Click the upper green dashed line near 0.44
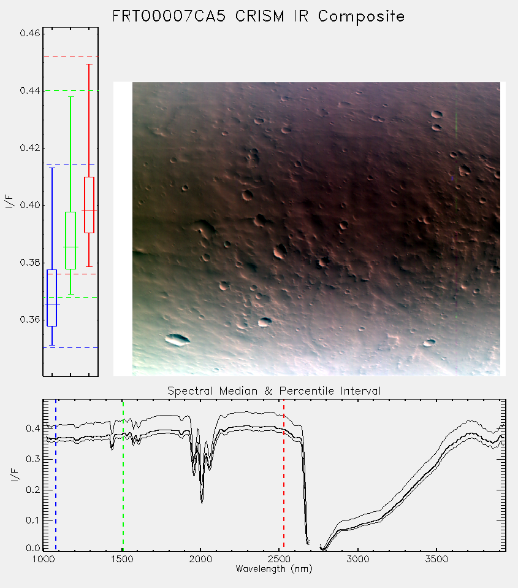The image size is (518, 588). 70,90
